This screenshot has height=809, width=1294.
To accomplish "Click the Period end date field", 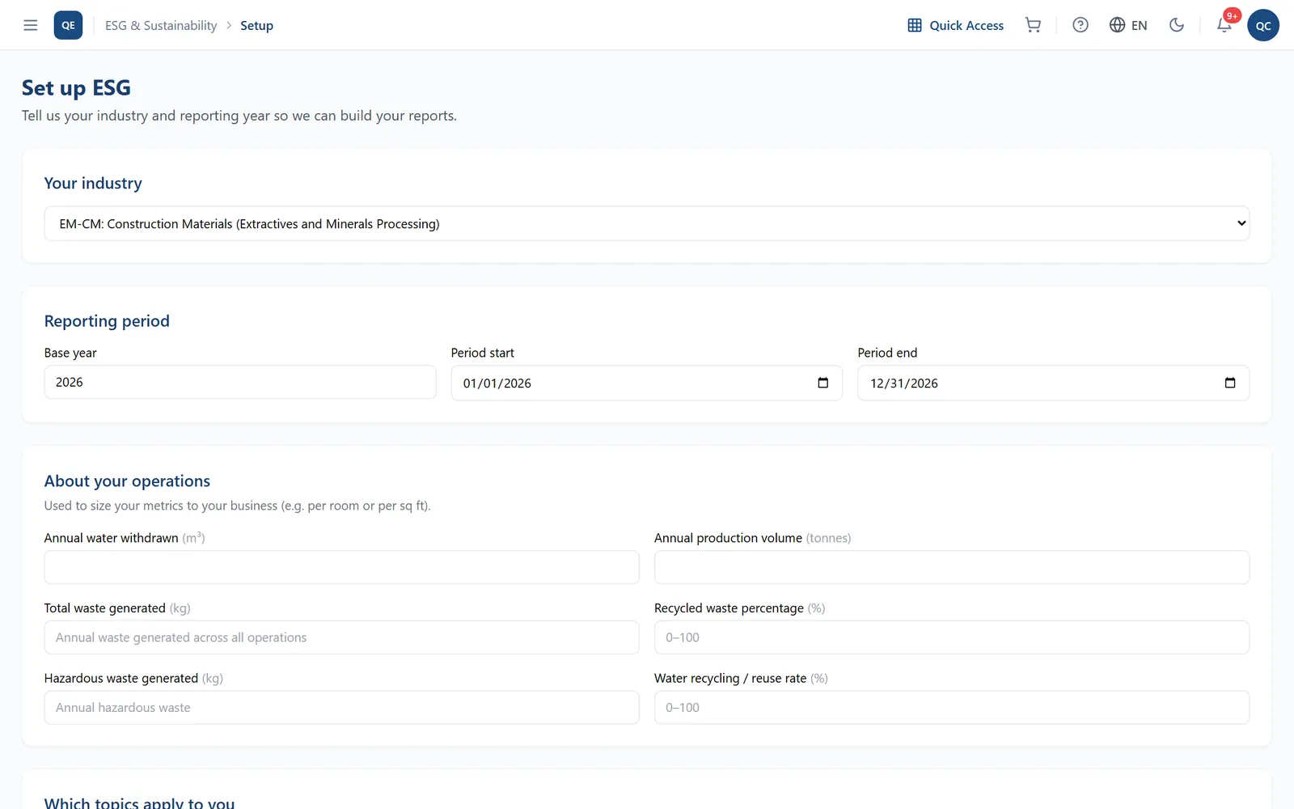I will [x=1054, y=383].
